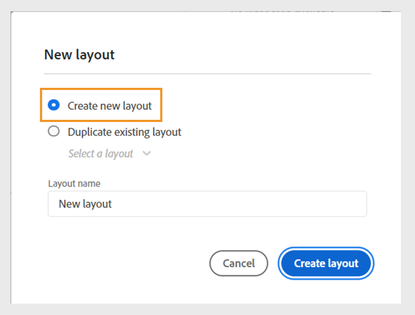This screenshot has height=315, width=415.
Task: Dismiss the dialog with Cancel
Action: pos(239,263)
